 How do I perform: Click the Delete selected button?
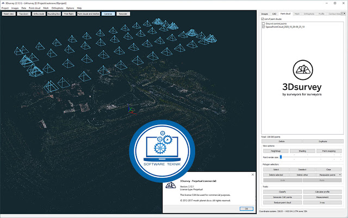(276, 175)
